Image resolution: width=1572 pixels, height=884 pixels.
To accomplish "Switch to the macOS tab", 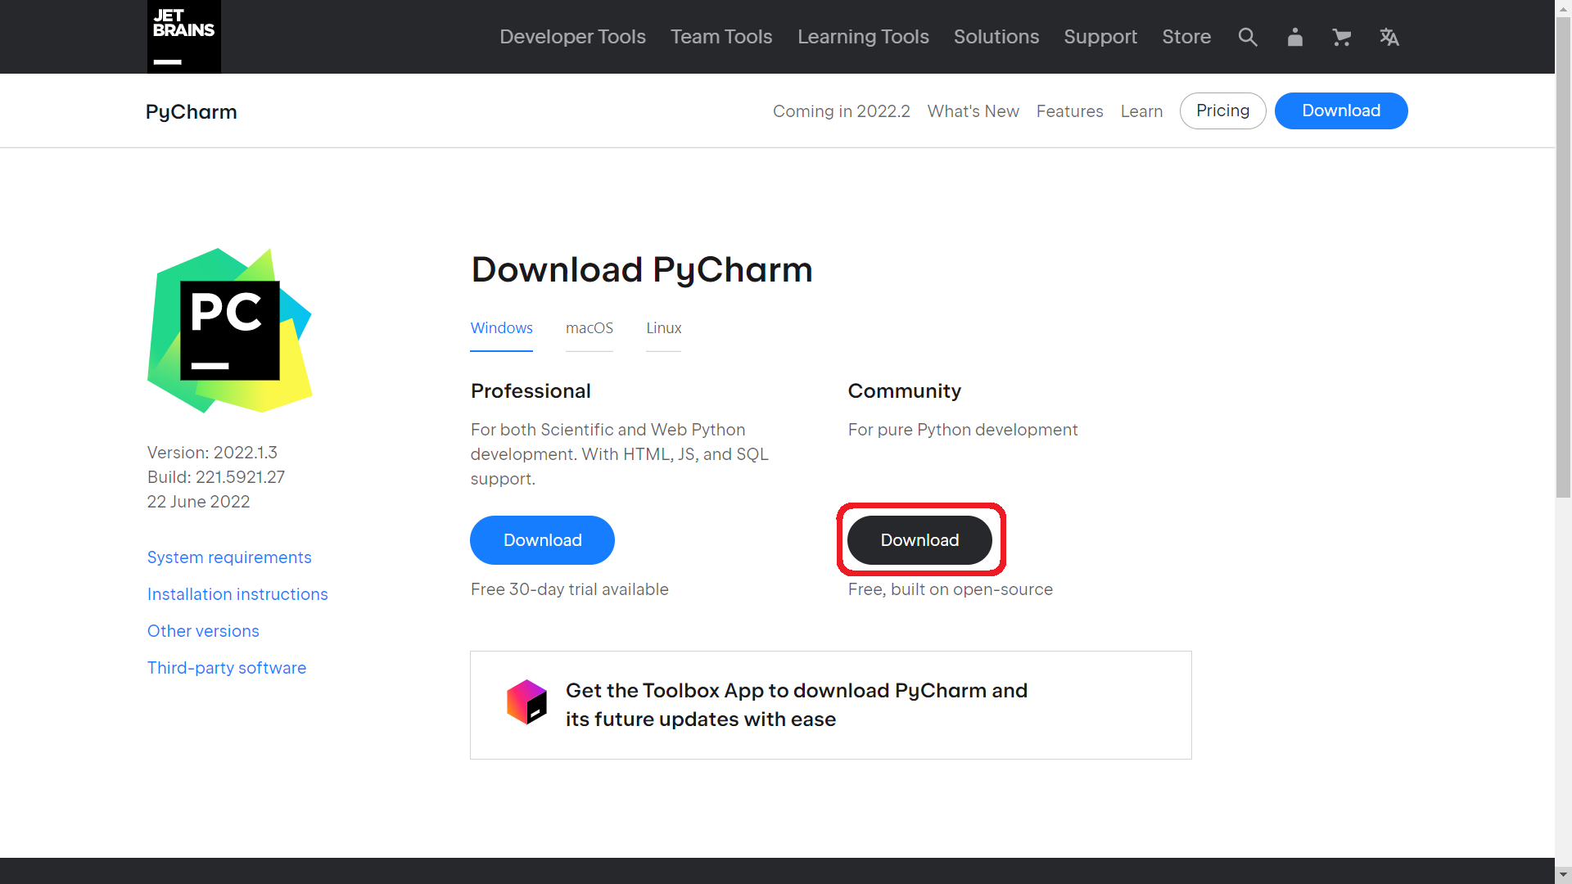I will tap(589, 328).
